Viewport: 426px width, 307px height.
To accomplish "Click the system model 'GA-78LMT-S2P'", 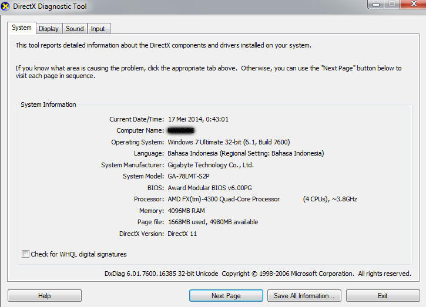I will click(x=189, y=176).
